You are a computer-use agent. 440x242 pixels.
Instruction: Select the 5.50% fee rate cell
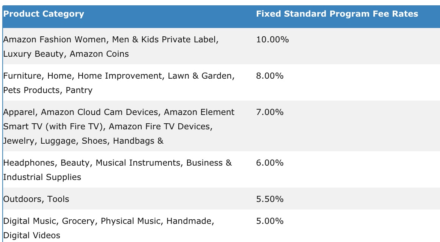270,199
